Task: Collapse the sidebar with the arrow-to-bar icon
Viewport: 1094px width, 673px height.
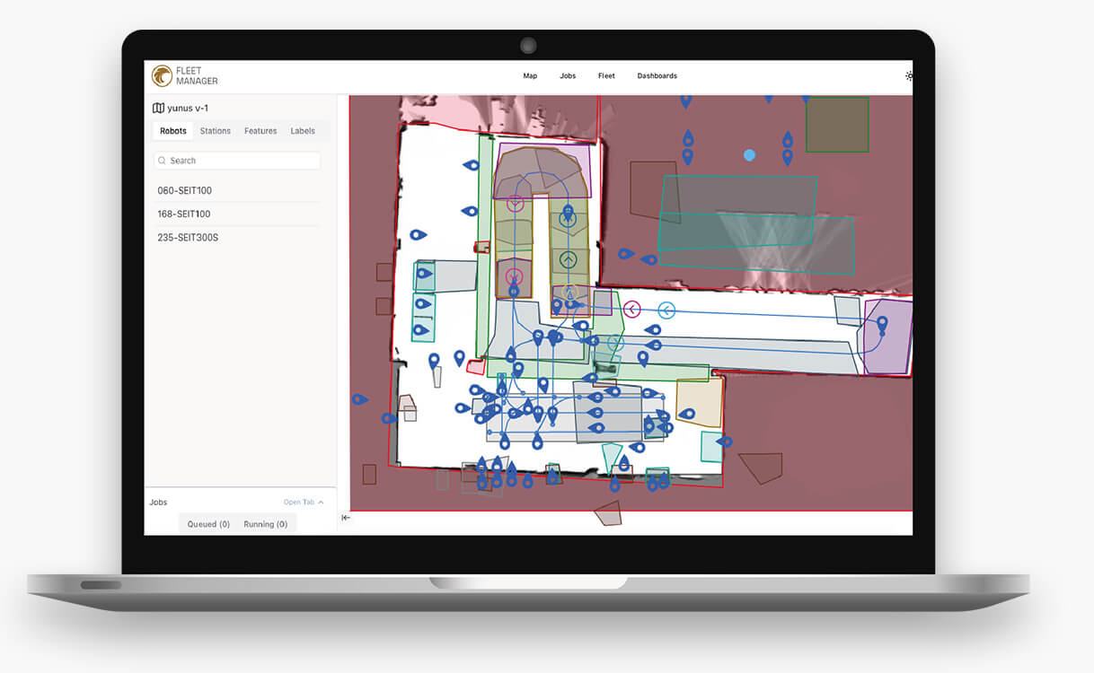Action: (346, 518)
